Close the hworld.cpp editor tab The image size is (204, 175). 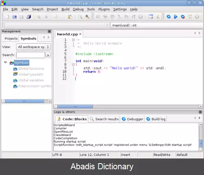80,34
